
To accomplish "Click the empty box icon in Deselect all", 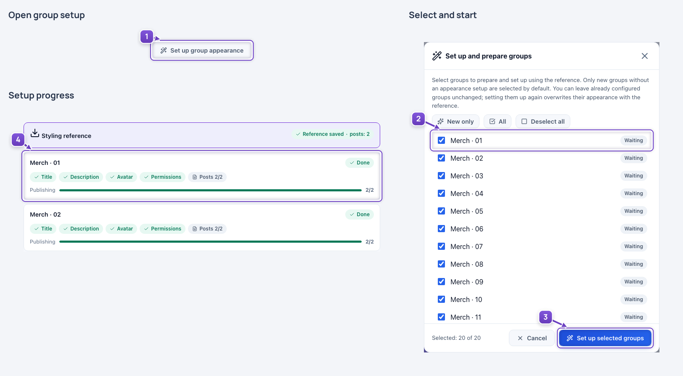I will (x=524, y=122).
